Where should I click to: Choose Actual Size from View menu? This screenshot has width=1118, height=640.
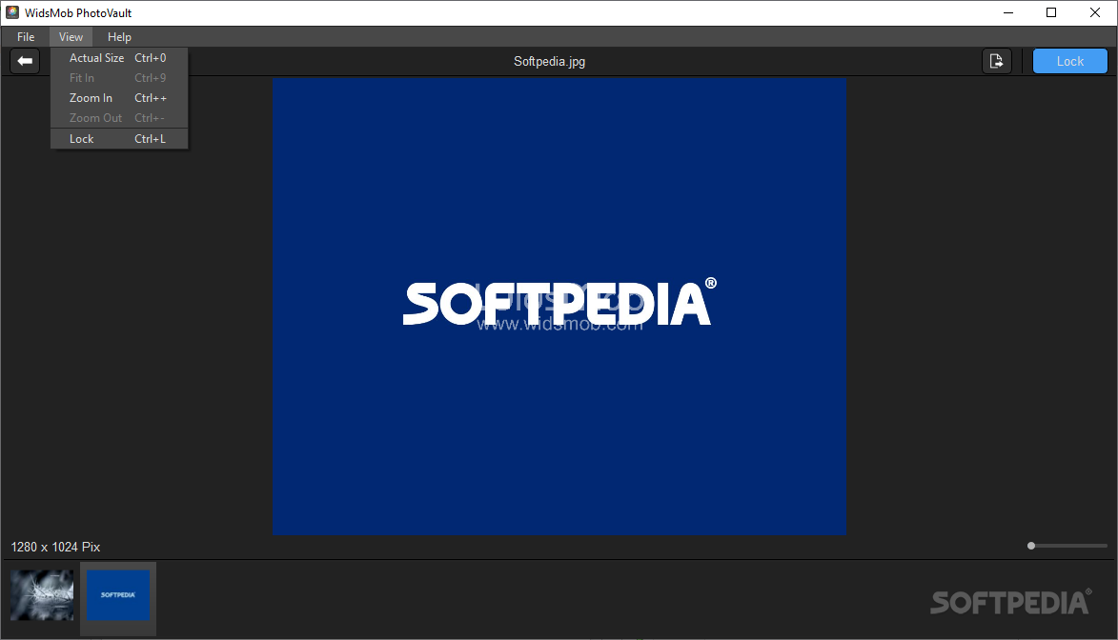click(x=119, y=58)
